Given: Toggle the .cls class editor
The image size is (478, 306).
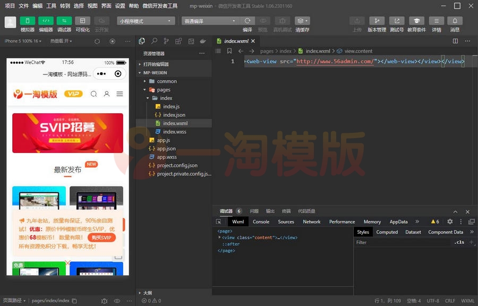Looking at the screenshot, I should (459, 242).
